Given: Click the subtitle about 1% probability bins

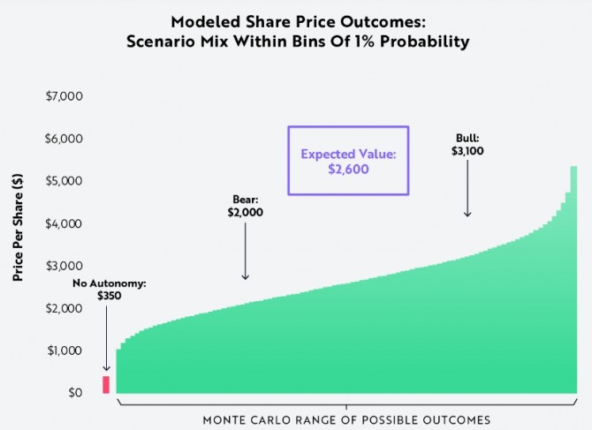Looking at the screenshot, I should [295, 41].
